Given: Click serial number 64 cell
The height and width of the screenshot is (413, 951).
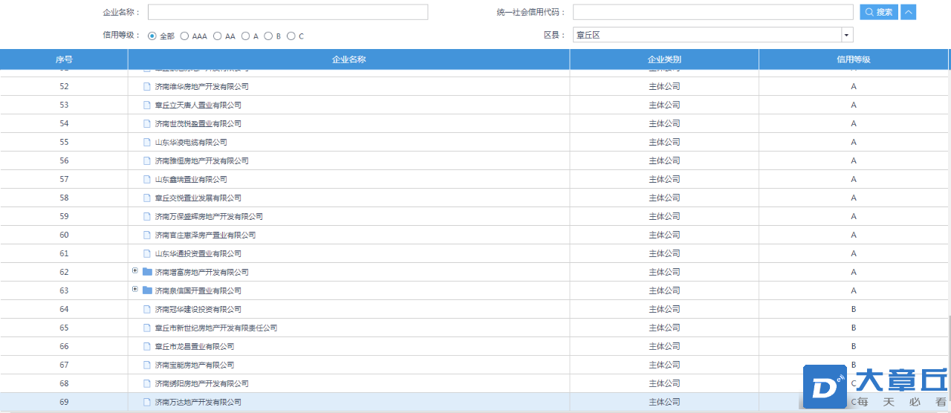Looking at the screenshot, I should click(x=64, y=310).
